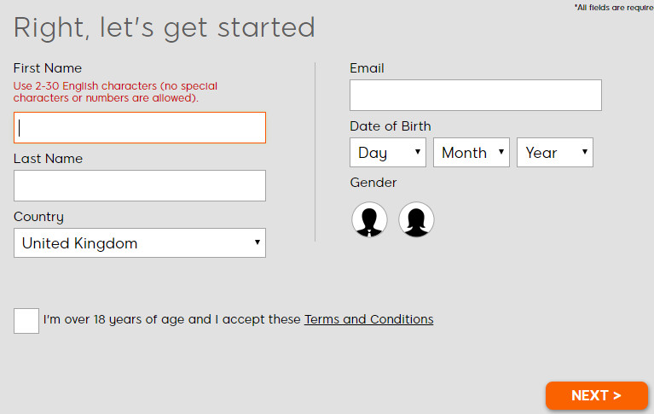Select the female gender icon
The height and width of the screenshot is (414, 654).
point(416,219)
